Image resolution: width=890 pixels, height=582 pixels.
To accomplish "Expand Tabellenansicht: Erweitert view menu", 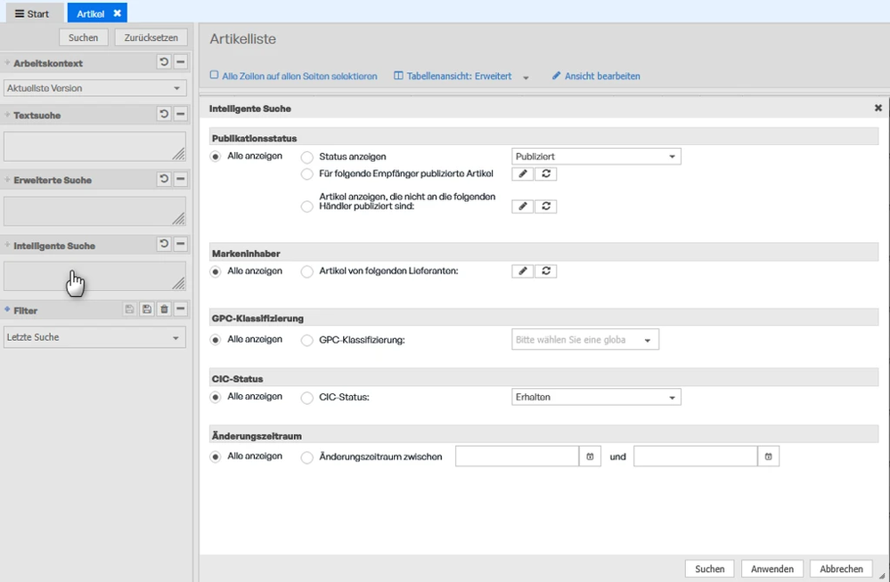I will pos(526,77).
